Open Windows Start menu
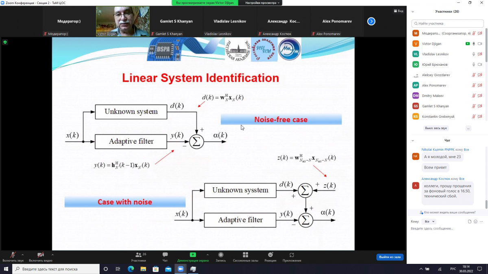The image size is (488, 274). [x=6, y=269]
